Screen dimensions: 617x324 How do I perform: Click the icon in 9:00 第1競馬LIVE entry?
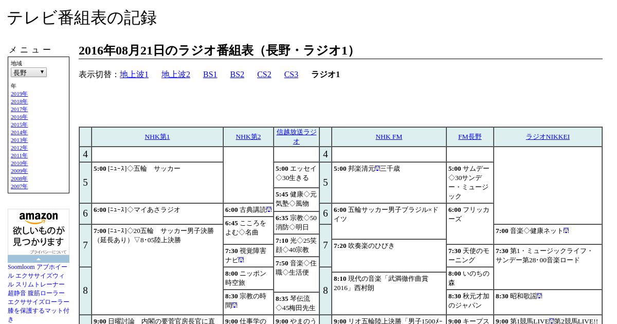[552, 321]
